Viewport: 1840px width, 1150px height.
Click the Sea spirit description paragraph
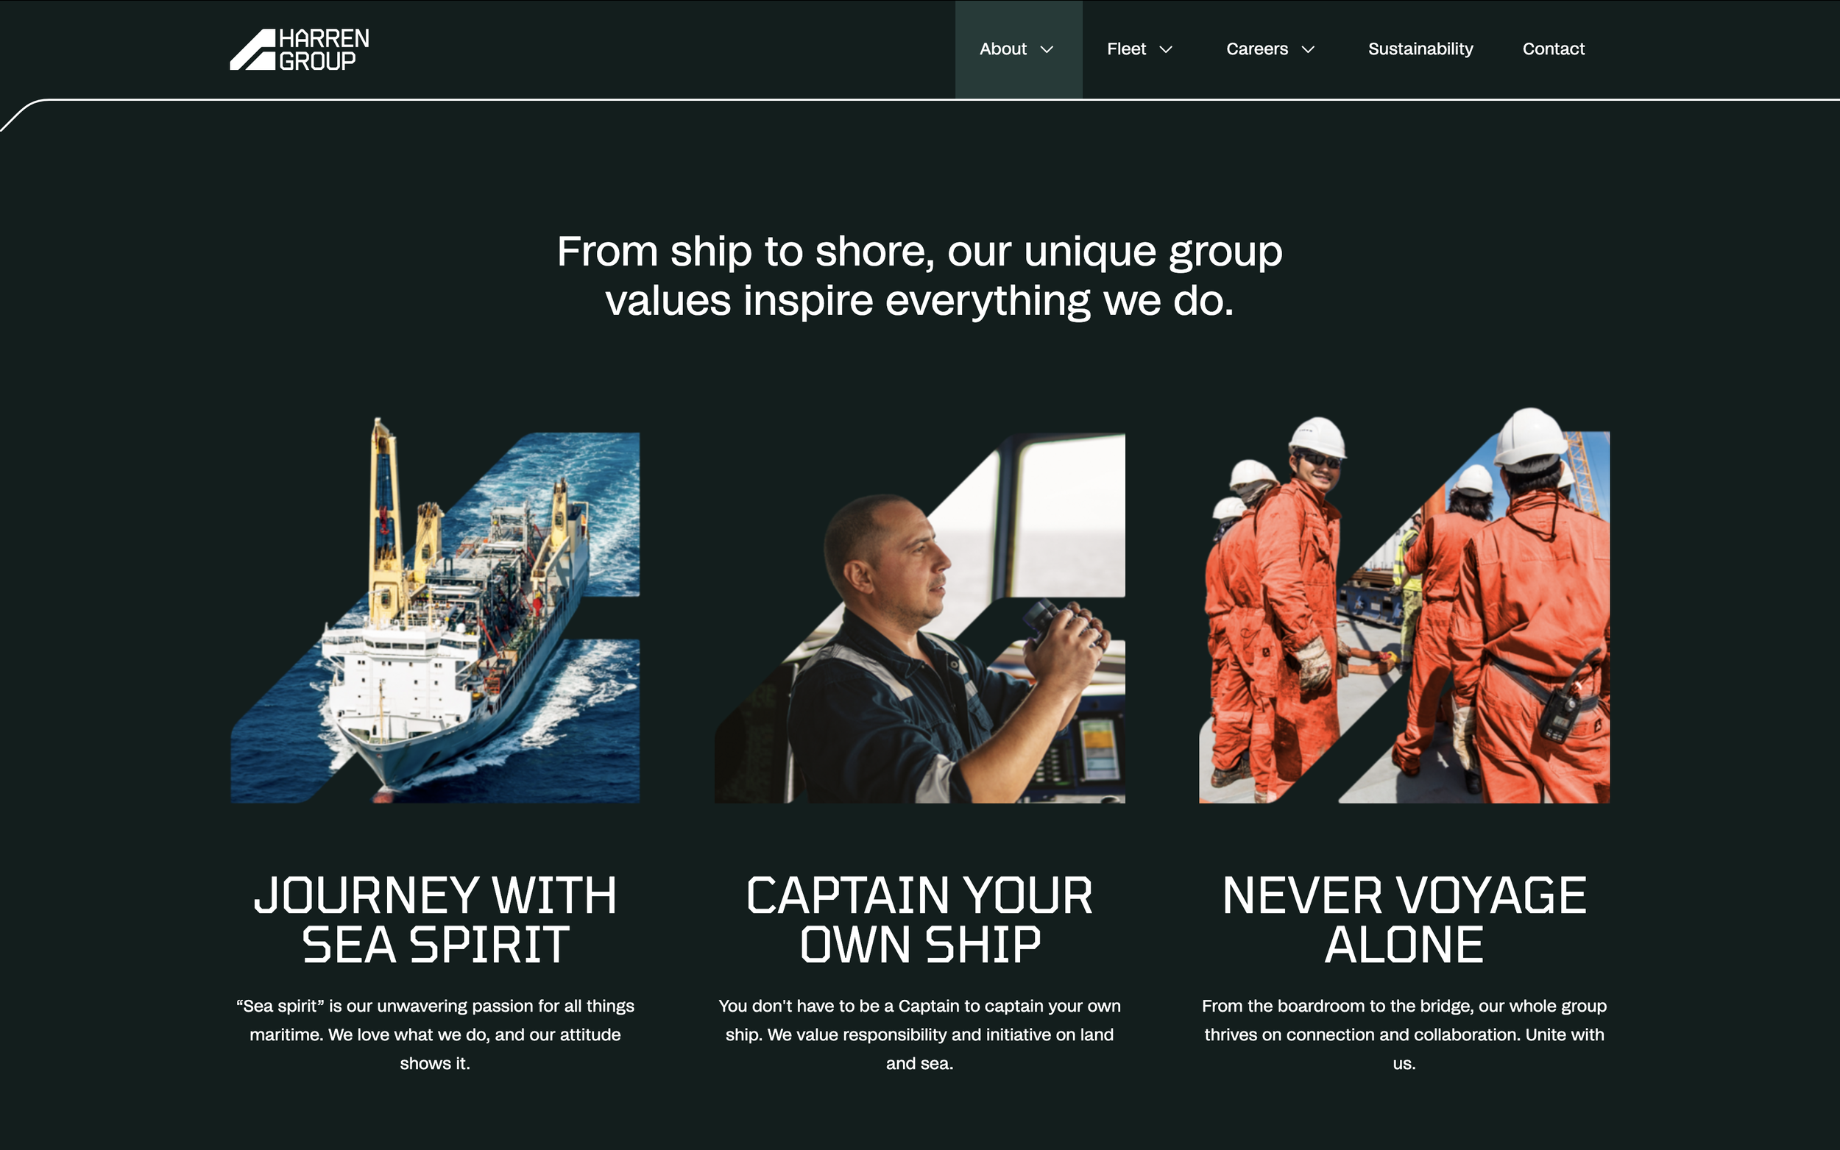click(435, 1034)
